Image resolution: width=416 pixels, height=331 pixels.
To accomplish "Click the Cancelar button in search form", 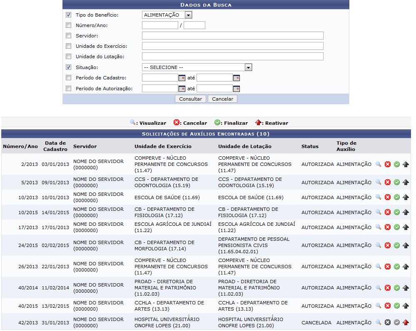I will [223, 99].
